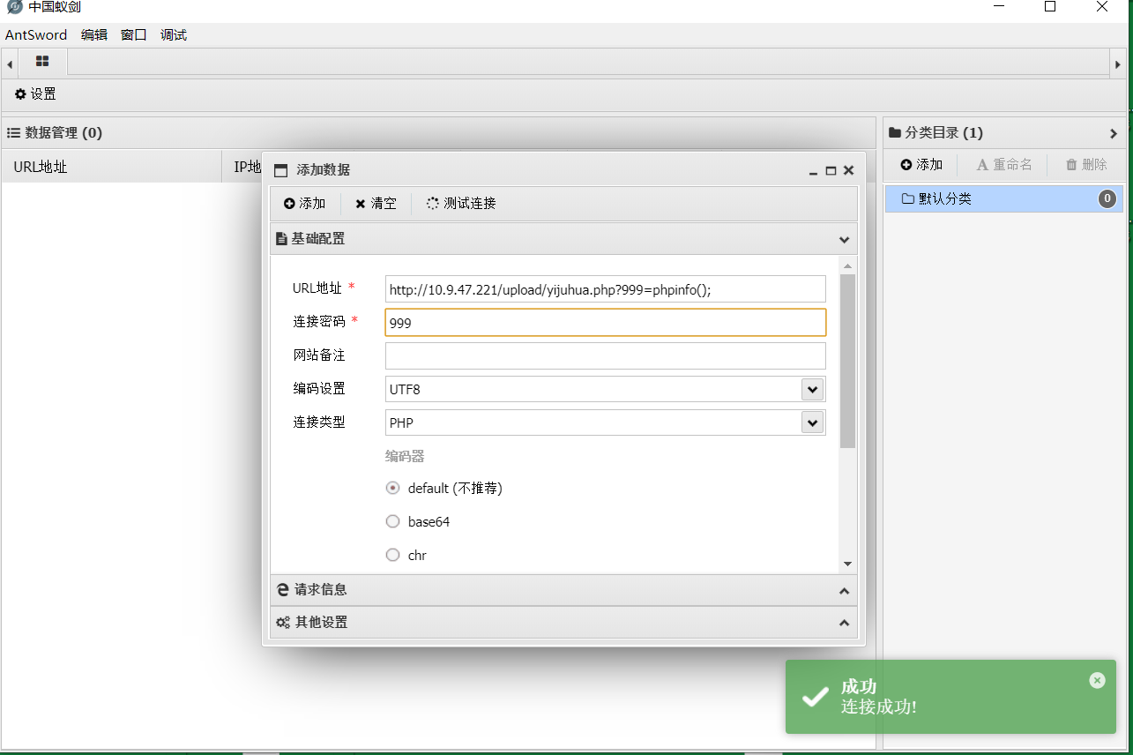Minimize the Add Data dialog
Image resolution: width=1133 pixels, height=755 pixels.
point(813,171)
